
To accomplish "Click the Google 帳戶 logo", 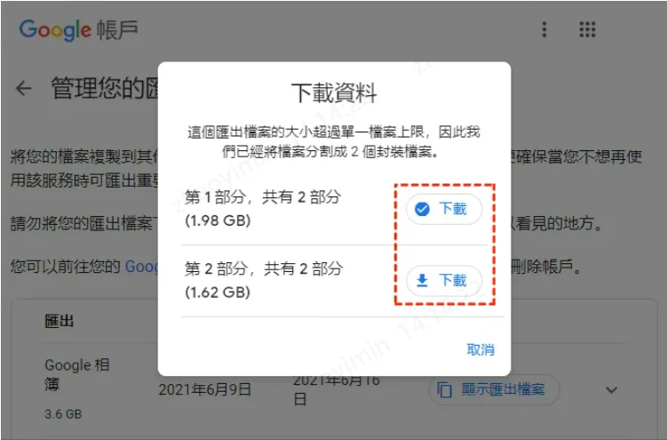I will pyautogui.click(x=79, y=30).
